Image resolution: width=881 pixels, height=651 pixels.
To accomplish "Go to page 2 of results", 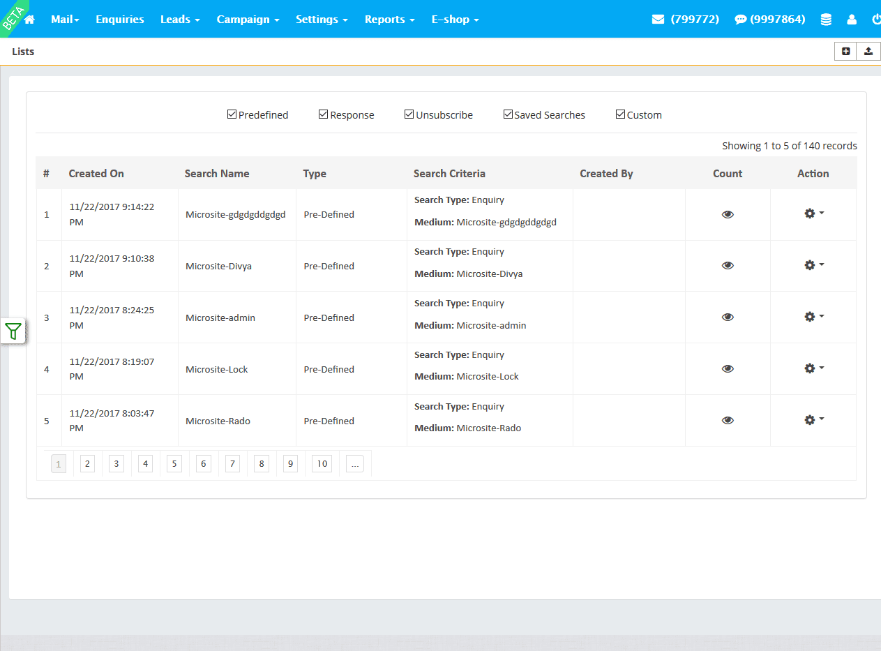I will point(87,463).
